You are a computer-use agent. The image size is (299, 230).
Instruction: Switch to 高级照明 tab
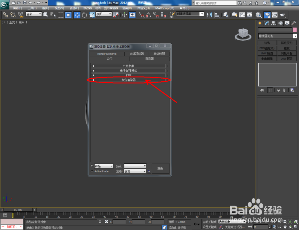pyautogui.click(x=159, y=54)
